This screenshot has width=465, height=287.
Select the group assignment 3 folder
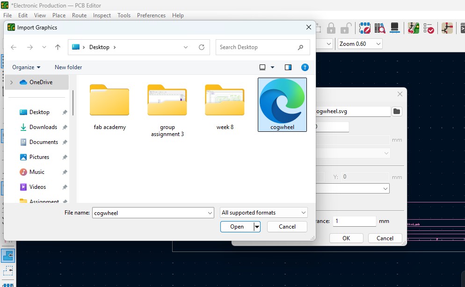(167, 111)
